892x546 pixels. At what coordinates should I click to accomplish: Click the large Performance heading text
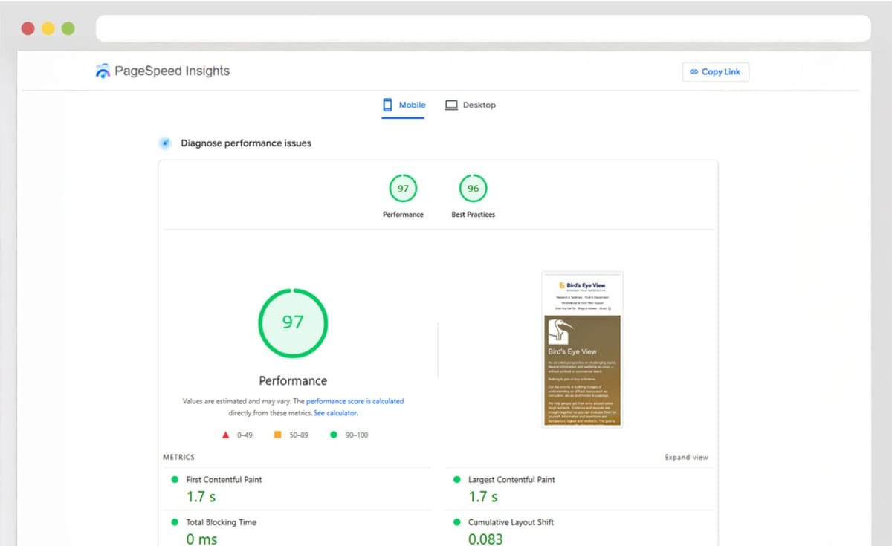point(293,380)
